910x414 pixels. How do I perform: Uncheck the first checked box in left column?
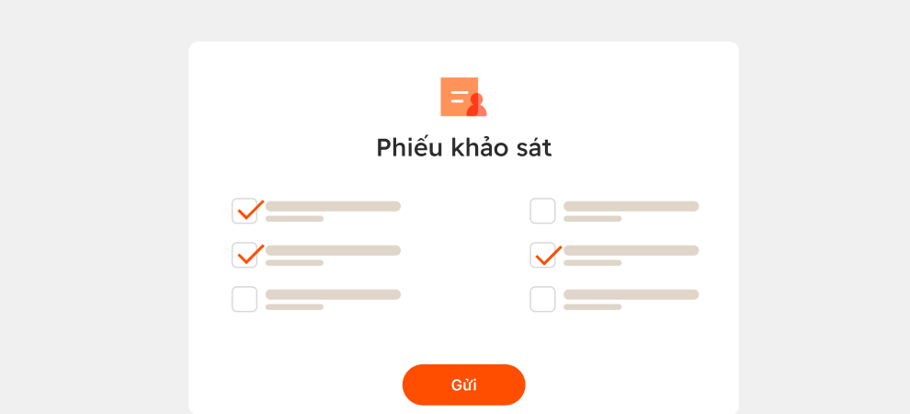pos(245,211)
